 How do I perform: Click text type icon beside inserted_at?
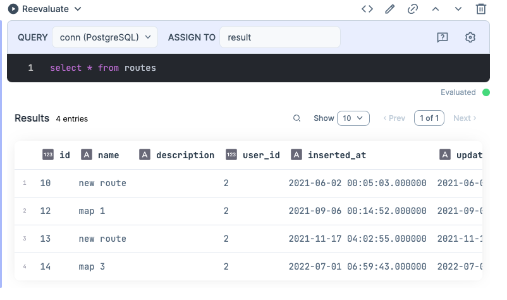click(x=296, y=154)
